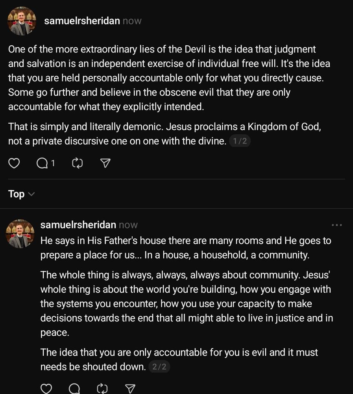
Task: Repost the first post about judgment and salvation
Action: 78,163
